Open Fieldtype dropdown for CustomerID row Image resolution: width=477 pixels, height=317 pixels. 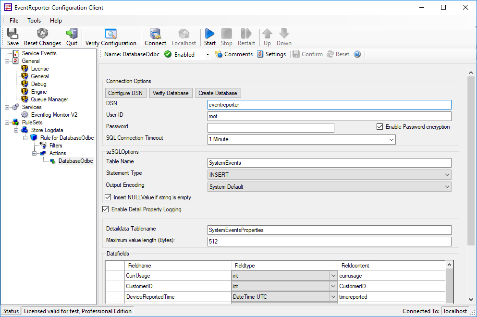pos(333,286)
